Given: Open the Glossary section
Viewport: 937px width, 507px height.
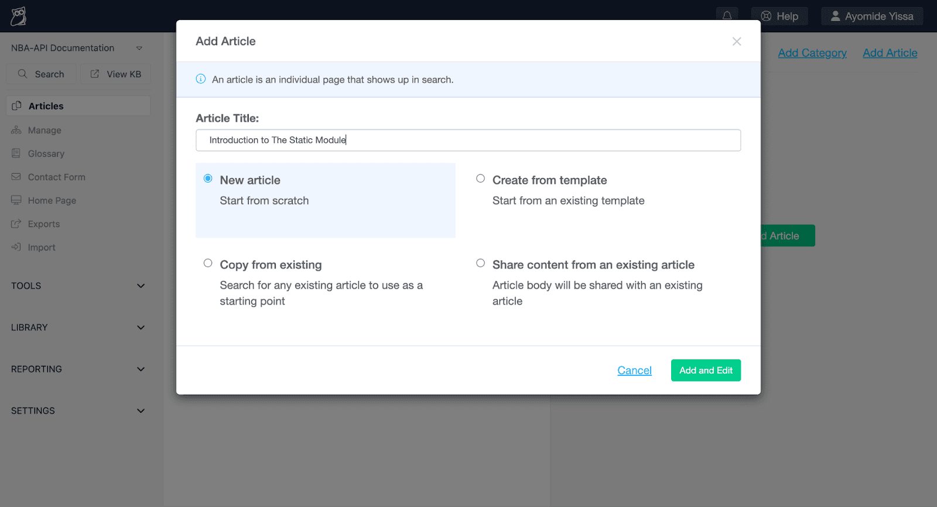Looking at the screenshot, I should (46, 153).
